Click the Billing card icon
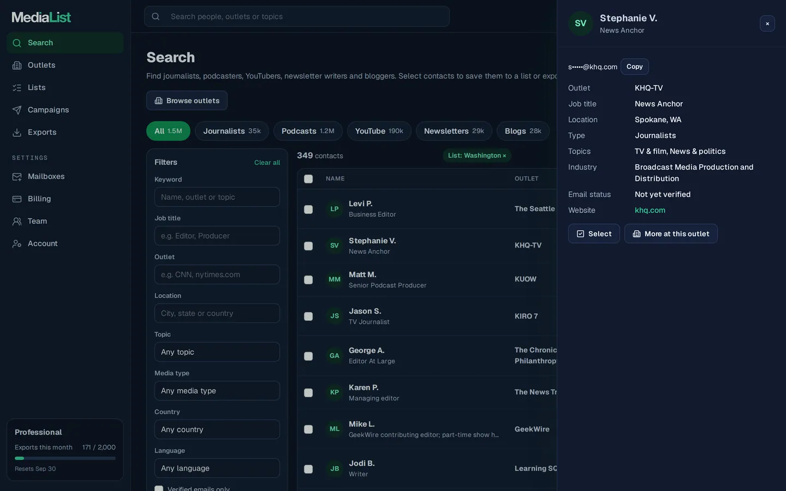The width and height of the screenshot is (786, 491). click(x=17, y=199)
